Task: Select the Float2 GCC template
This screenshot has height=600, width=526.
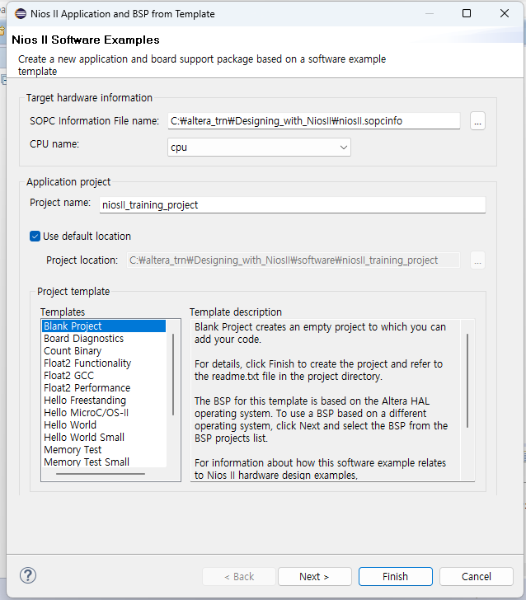Action: point(104,375)
